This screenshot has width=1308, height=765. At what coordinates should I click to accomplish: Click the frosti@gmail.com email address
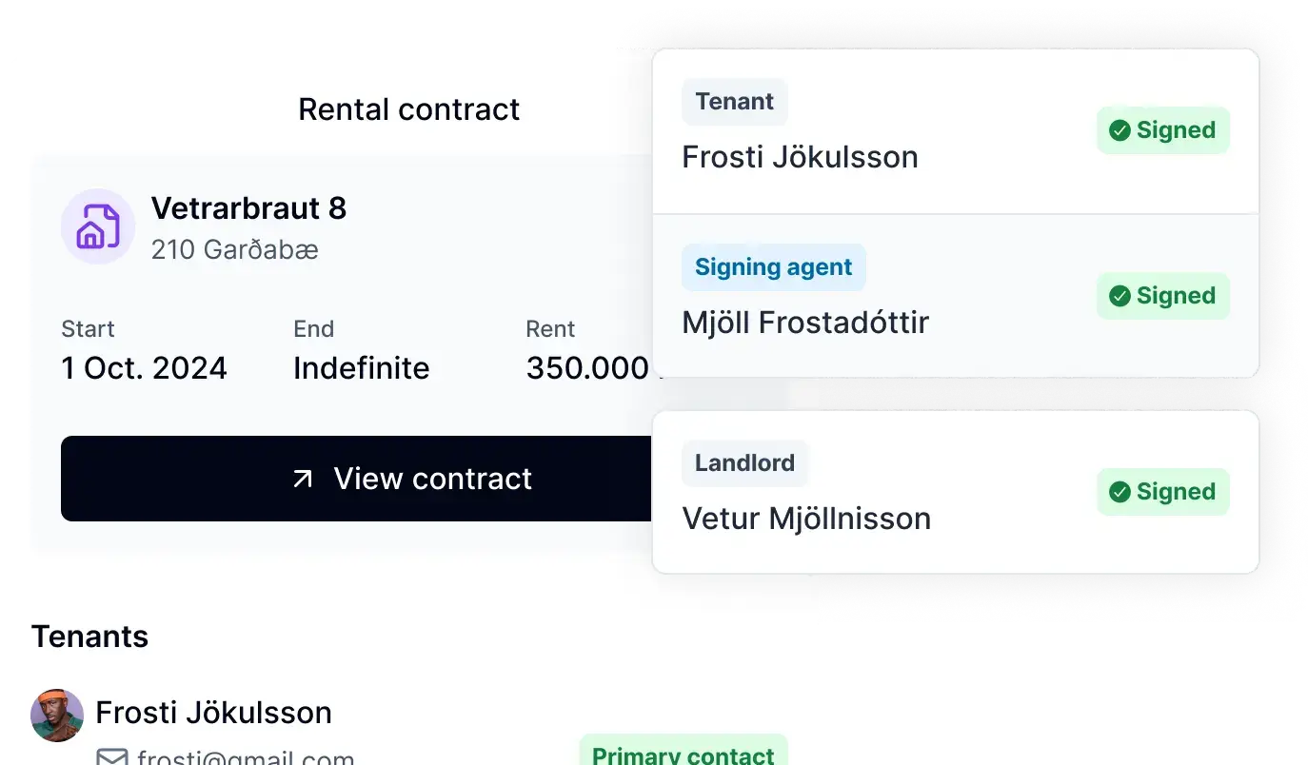tap(246, 758)
